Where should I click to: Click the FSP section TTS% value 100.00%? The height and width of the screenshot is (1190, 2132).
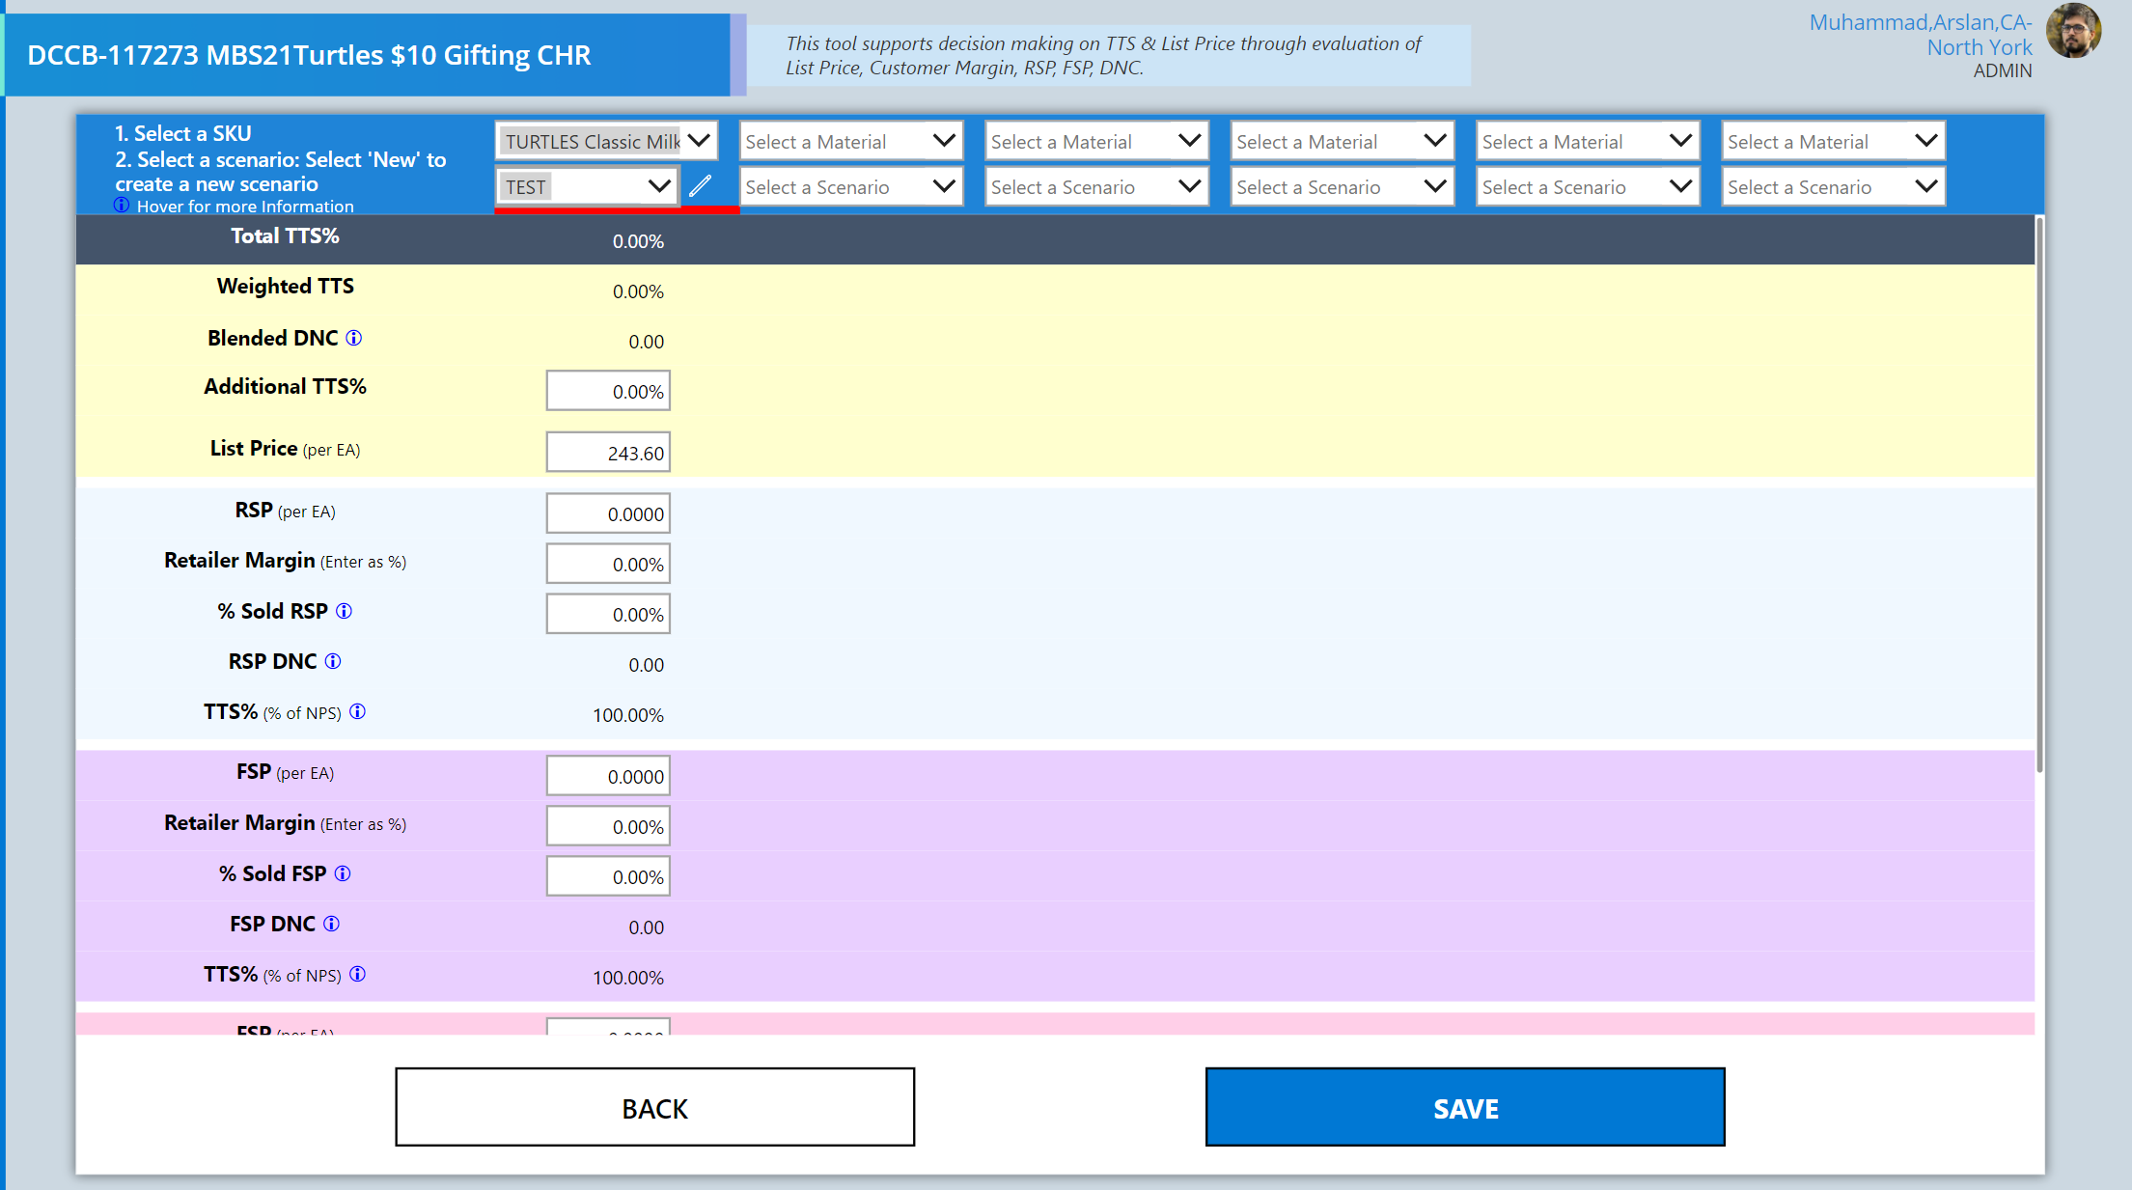click(628, 978)
